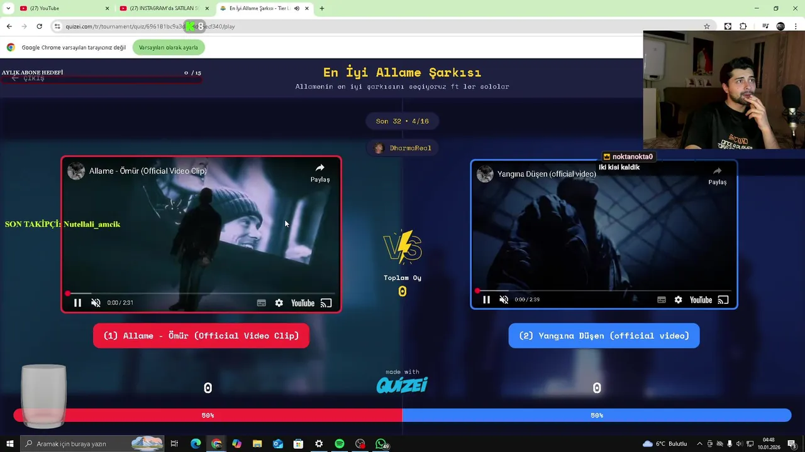Viewport: 805px width, 452px height.
Task: Open YouTube logo on Yangına Düşen video
Action: click(701, 299)
